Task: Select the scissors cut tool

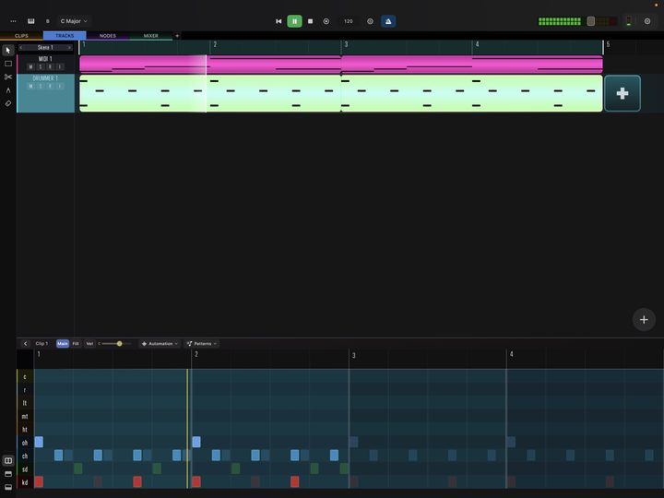Action: click(x=8, y=77)
